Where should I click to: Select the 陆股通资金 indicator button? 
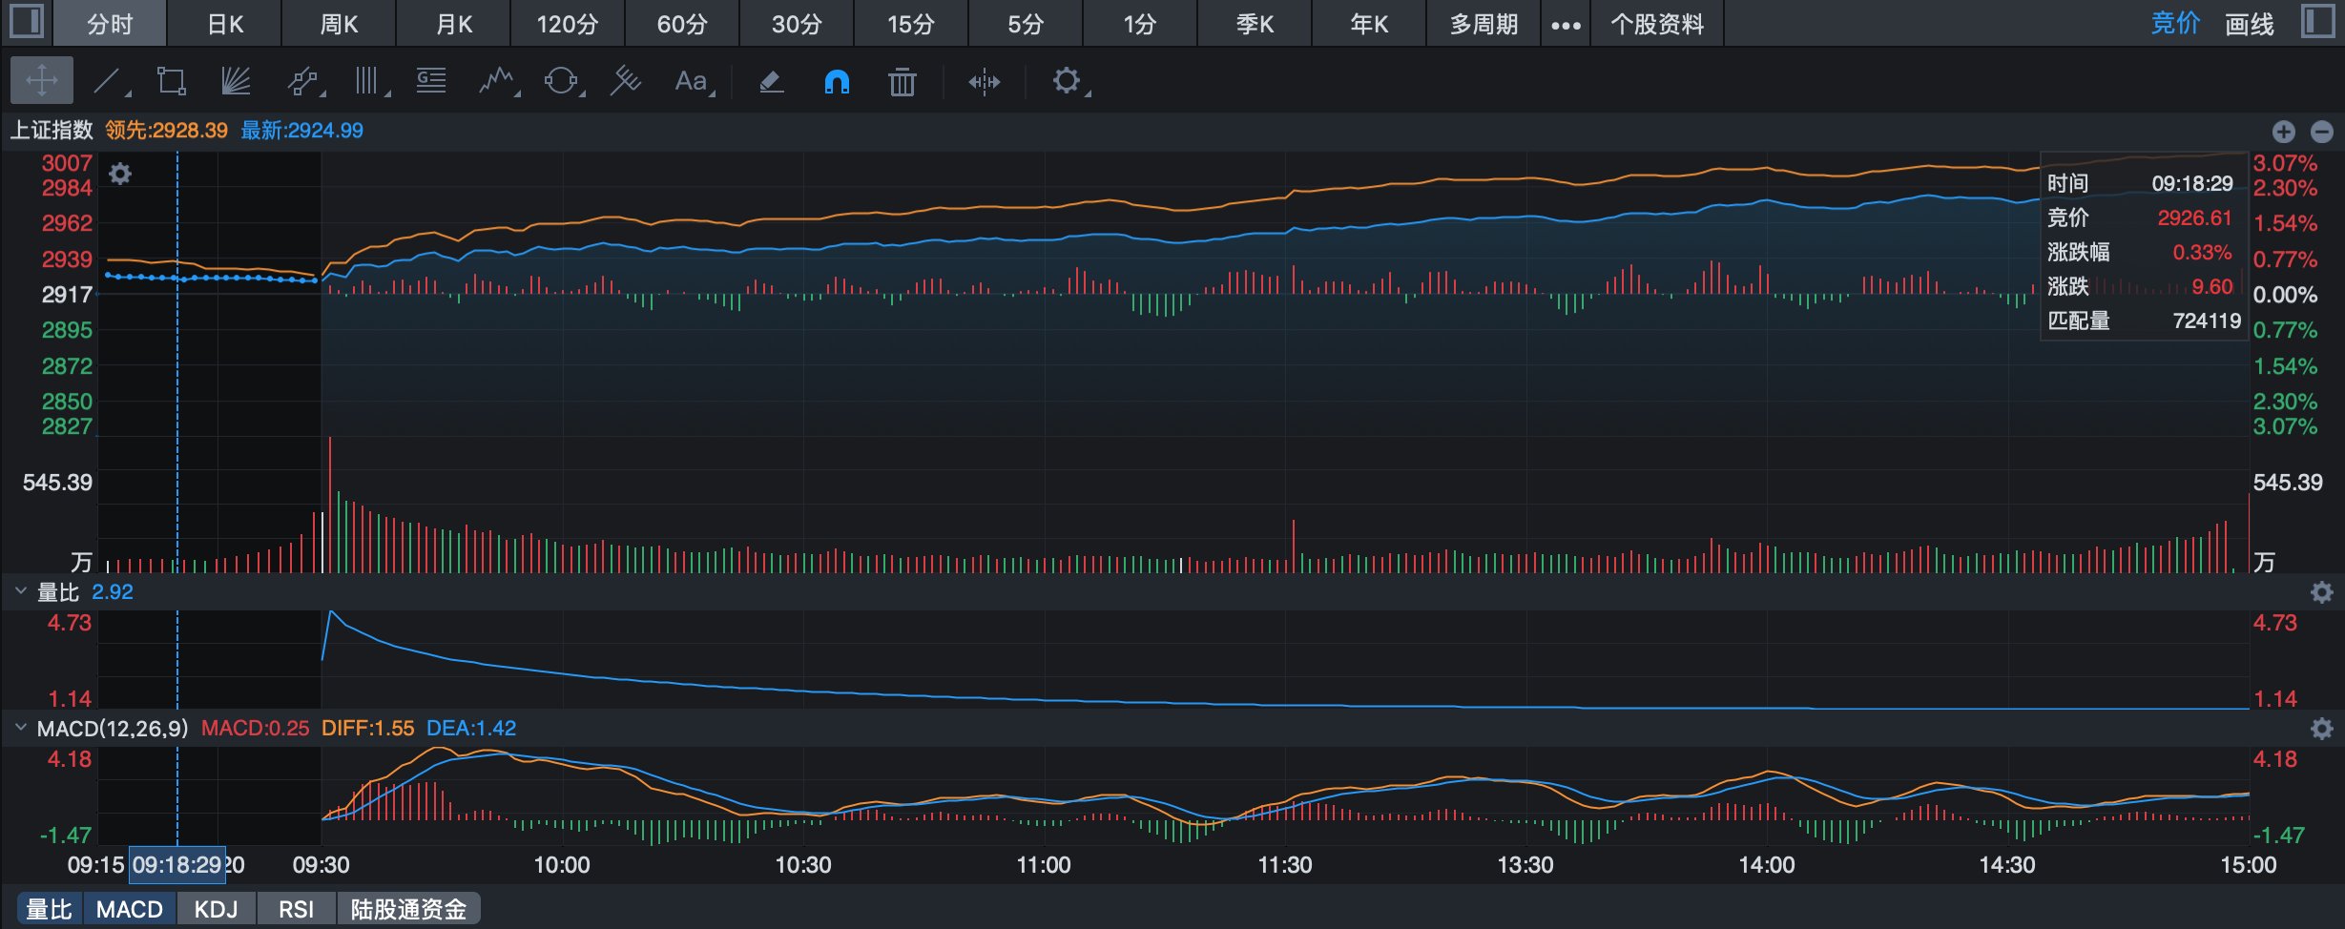tap(408, 909)
